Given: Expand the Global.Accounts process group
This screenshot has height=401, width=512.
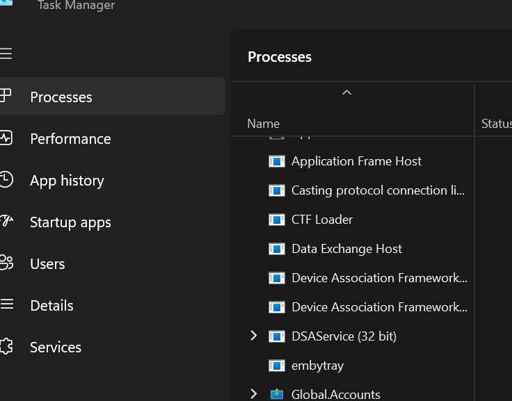Looking at the screenshot, I should point(254,394).
